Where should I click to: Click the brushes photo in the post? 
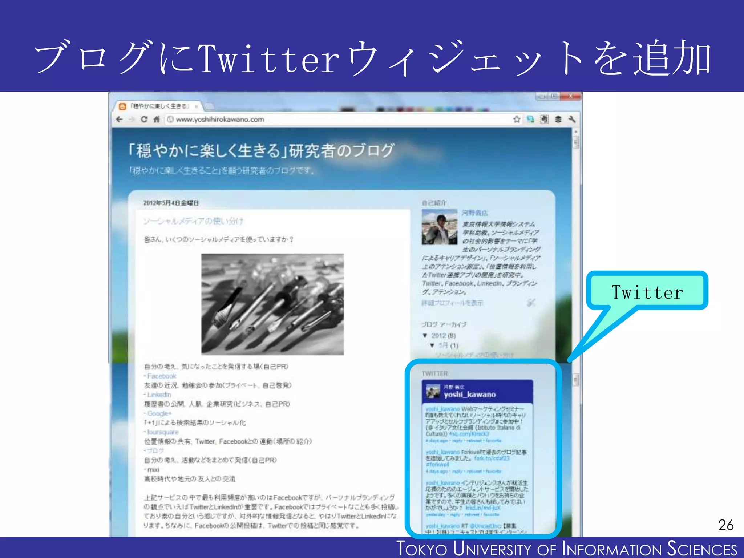coord(272,304)
